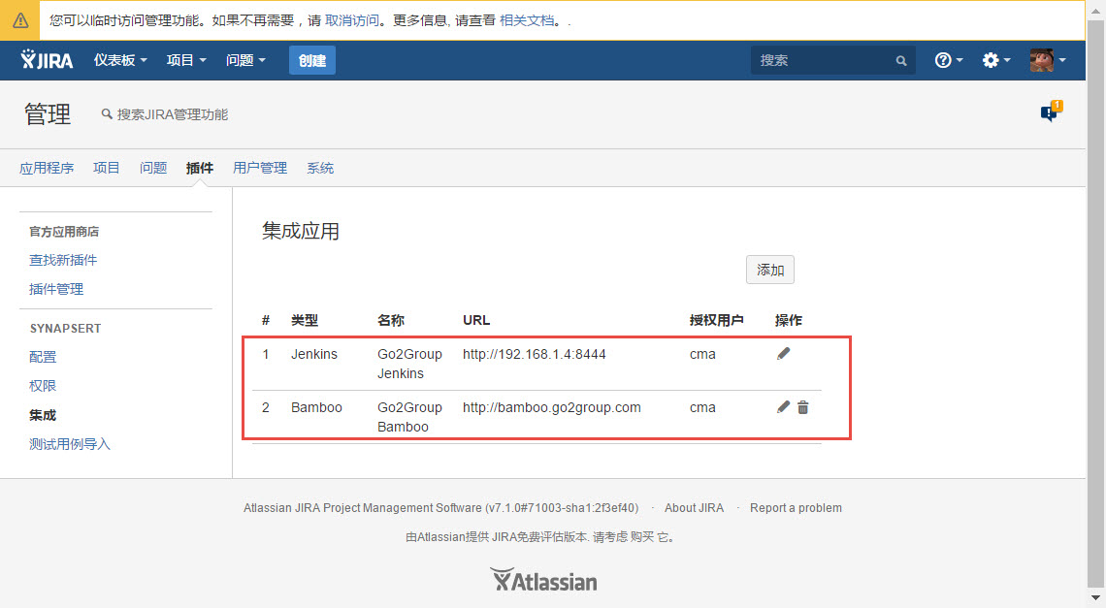Open the 系统 admin tab
The image size is (1106, 608).
click(x=320, y=168)
